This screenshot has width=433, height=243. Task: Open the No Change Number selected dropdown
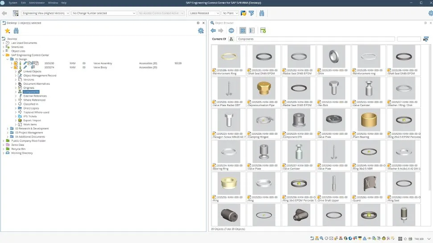[103, 13]
